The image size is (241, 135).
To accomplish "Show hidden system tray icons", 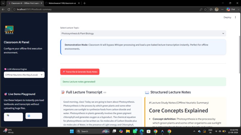I will 194,131.
